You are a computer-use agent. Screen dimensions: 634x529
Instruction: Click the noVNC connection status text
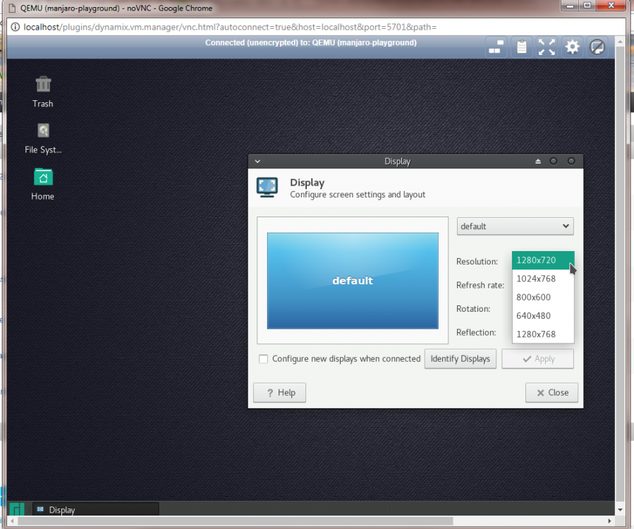click(310, 42)
